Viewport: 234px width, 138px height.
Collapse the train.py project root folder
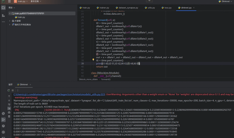(x=10, y=14)
